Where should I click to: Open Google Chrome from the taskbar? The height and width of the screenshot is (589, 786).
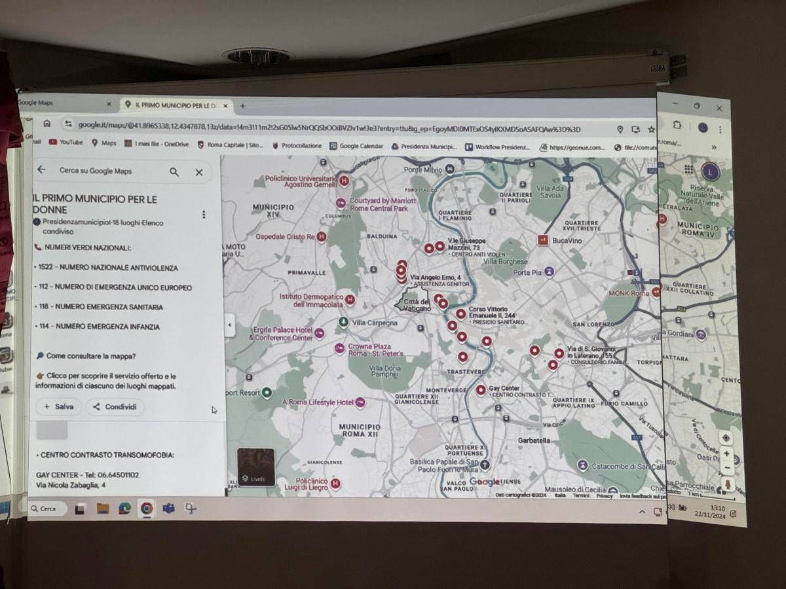point(146,508)
